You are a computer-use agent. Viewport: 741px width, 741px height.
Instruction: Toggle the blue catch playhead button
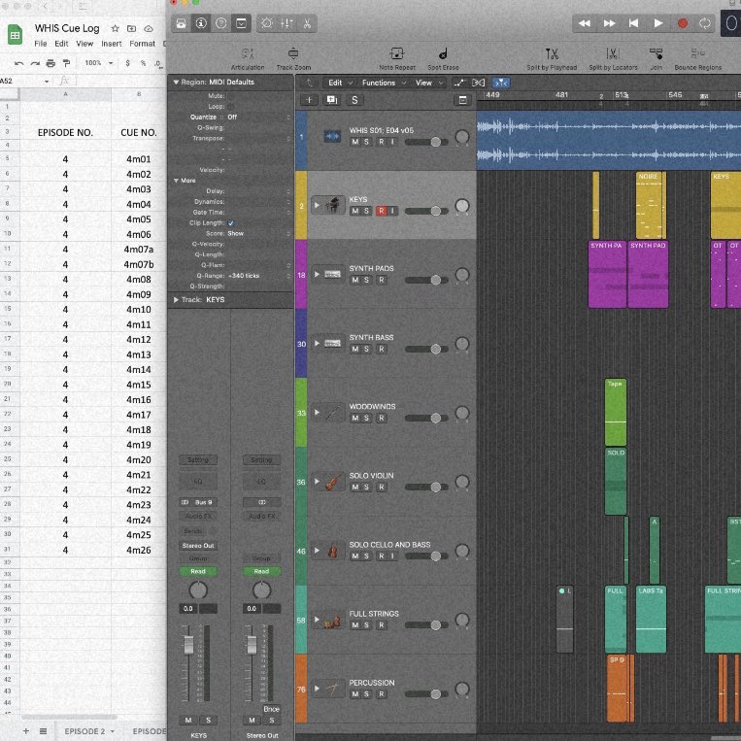[x=500, y=84]
